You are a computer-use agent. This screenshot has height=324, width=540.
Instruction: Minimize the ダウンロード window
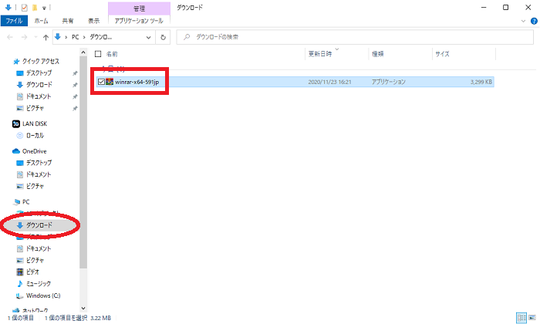point(484,7)
